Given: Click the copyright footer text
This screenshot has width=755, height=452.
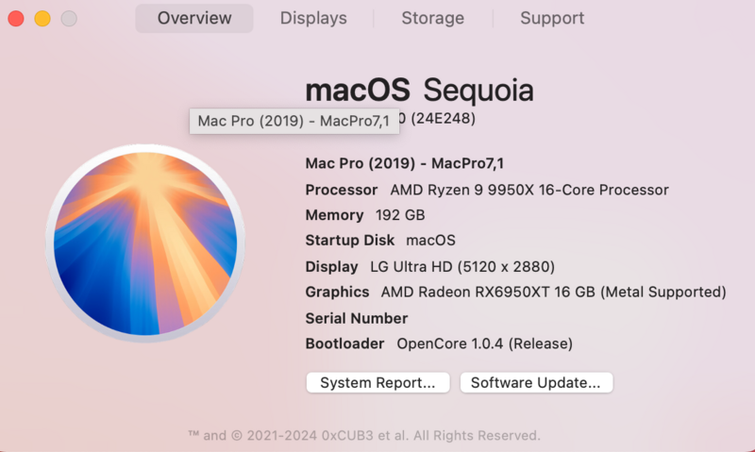Looking at the screenshot, I should pos(364,435).
